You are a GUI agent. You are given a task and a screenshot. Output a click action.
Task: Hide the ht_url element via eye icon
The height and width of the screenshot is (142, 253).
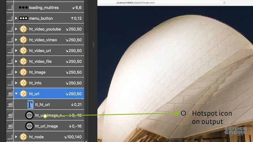tap(10, 94)
